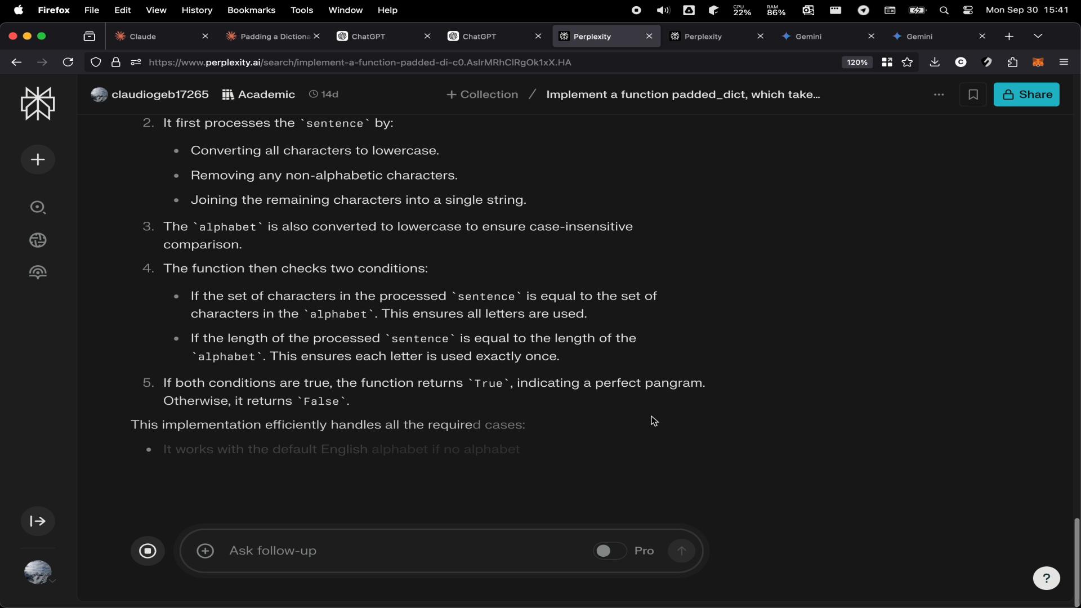Viewport: 1081px width, 608px height.
Task: Bookmark this thread
Action: coord(973,95)
